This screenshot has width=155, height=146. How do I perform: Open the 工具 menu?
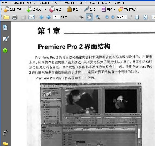[x=81, y=3]
